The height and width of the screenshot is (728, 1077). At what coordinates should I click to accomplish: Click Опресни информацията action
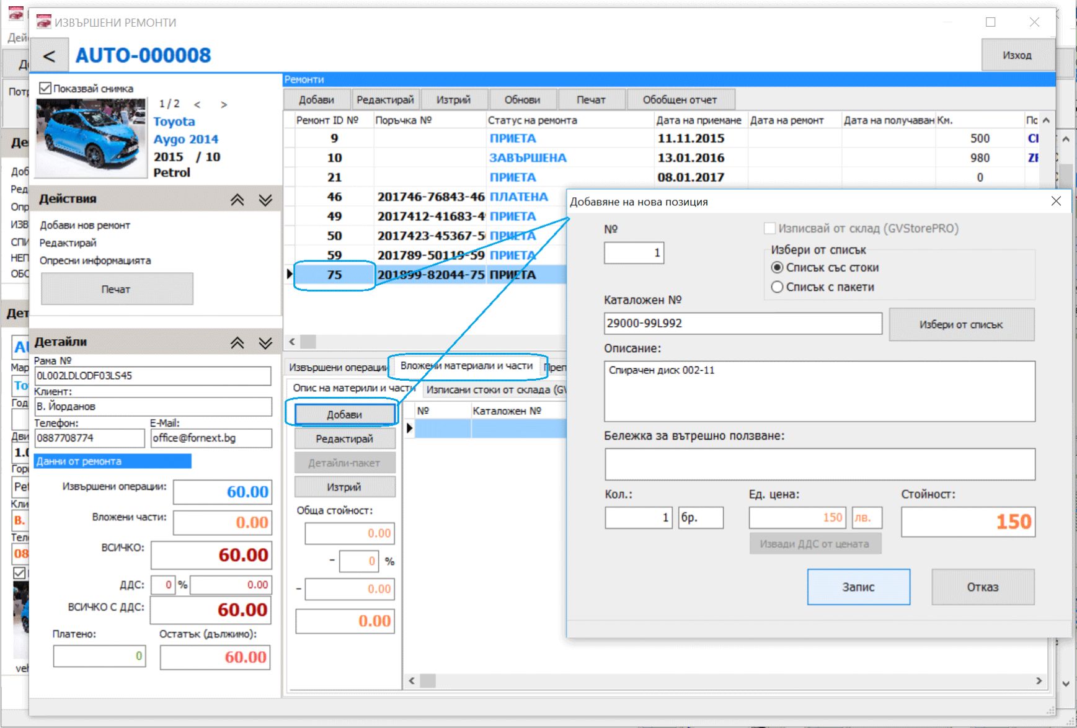95,260
